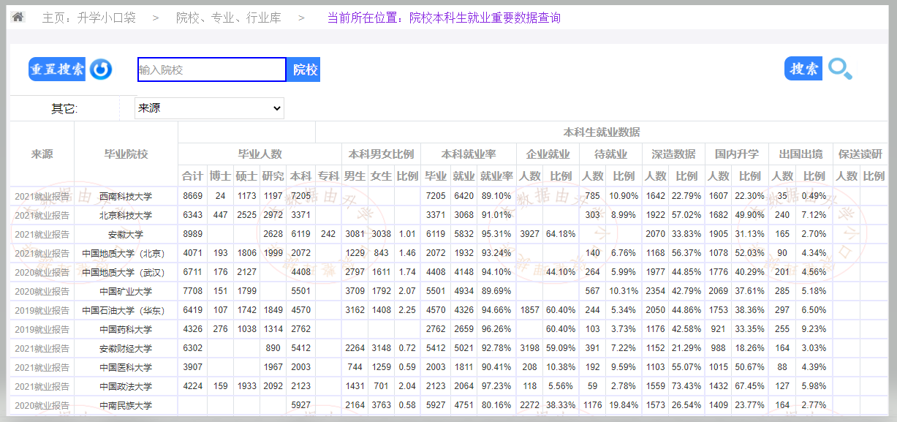The image size is (897, 422).
Task: Select the 西南科技大学 row name
Action: (x=126, y=196)
